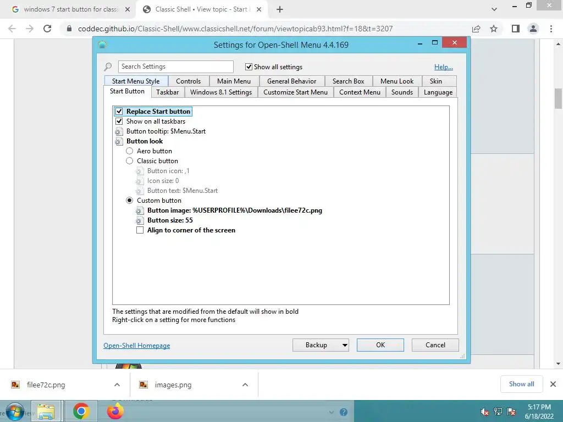563x422 pixels.
Task: Open the Taskbar tab
Action: (x=167, y=92)
